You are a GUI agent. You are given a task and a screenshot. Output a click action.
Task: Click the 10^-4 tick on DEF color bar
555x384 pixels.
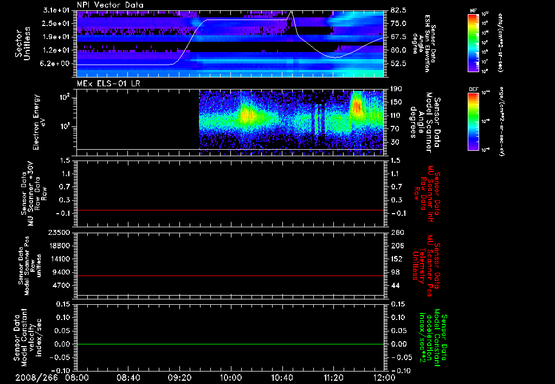486,93
